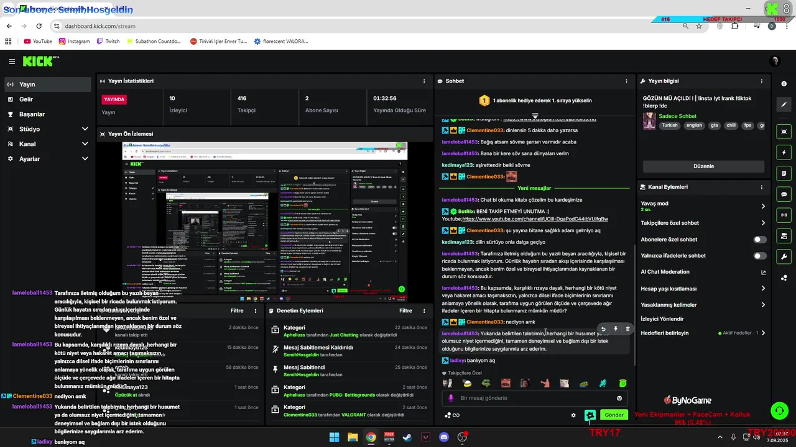Toggle the lightning bolt panel icon
Screen dimensions: 796x447
pos(784,152)
